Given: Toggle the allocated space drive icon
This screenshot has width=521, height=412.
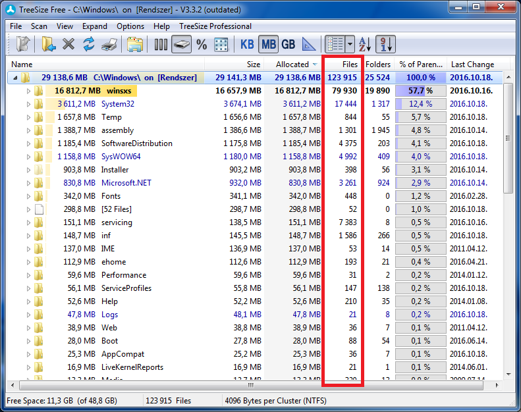Looking at the screenshot, I should click(x=181, y=44).
